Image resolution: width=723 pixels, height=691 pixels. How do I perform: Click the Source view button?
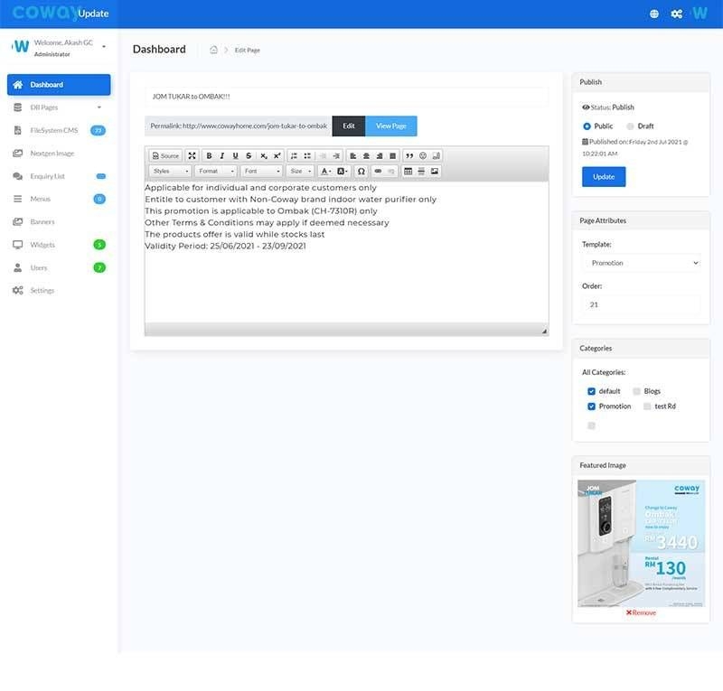click(165, 156)
